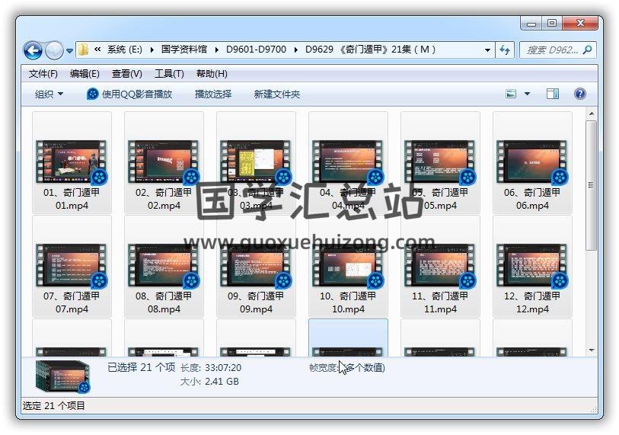Image resolution: width=619 pixels, height=435 pixels.
Task: Click 帧宽度 property in details pane
Action: (347, 368)
